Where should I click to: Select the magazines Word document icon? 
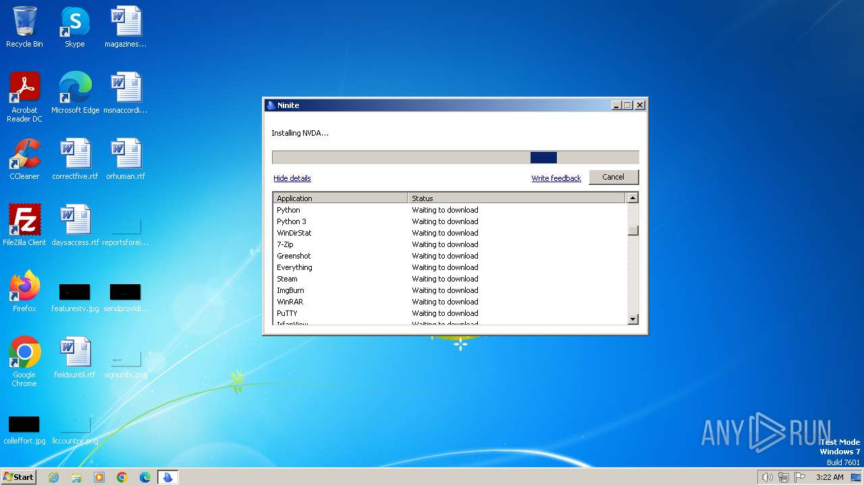point(126,27)
